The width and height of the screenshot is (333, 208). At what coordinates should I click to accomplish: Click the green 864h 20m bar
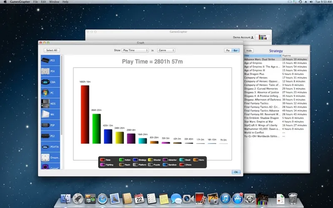(97, 129)
